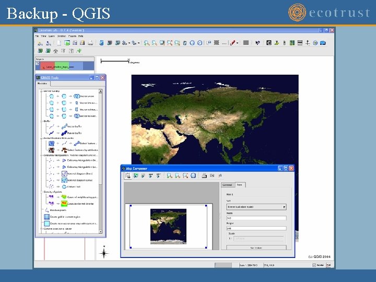Click Map Composer round blue refresh icon
This screenshot has height=282, width=376.
pyautogui.click(x=193, y=175)
